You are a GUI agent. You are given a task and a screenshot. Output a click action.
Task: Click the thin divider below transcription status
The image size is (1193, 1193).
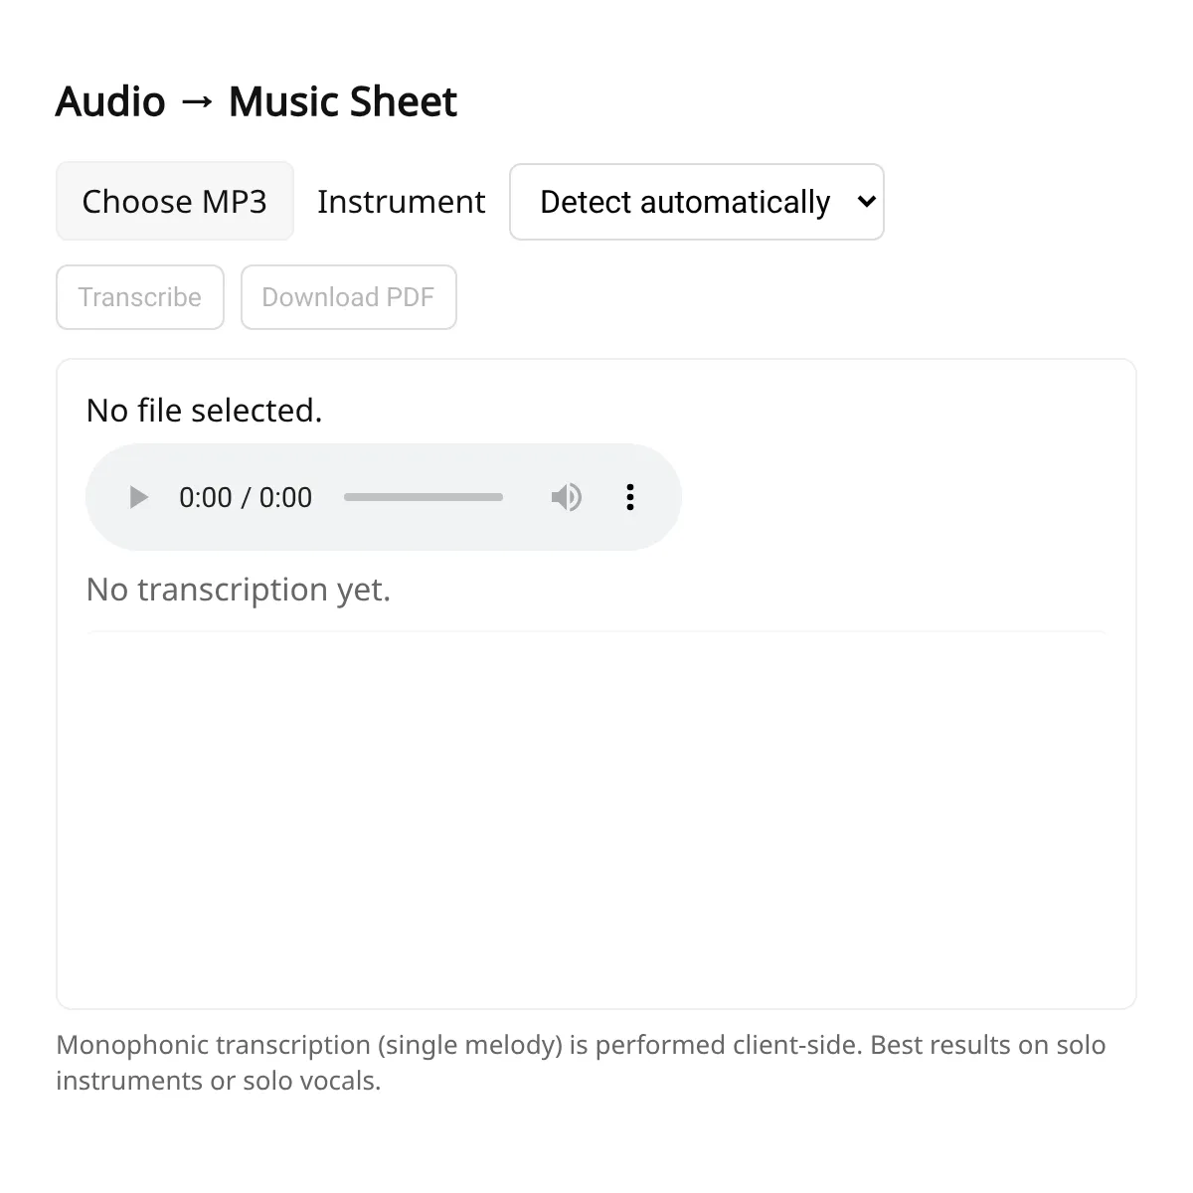[596, 631]
